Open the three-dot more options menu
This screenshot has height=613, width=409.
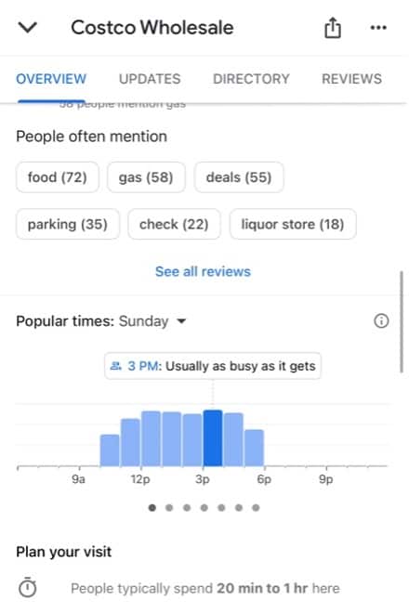click(x=378, y=27)
